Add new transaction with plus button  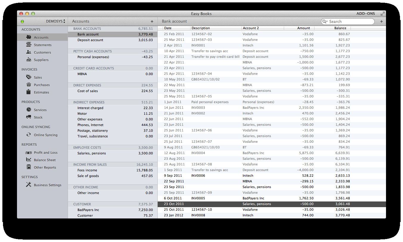(x=382, y=21)
